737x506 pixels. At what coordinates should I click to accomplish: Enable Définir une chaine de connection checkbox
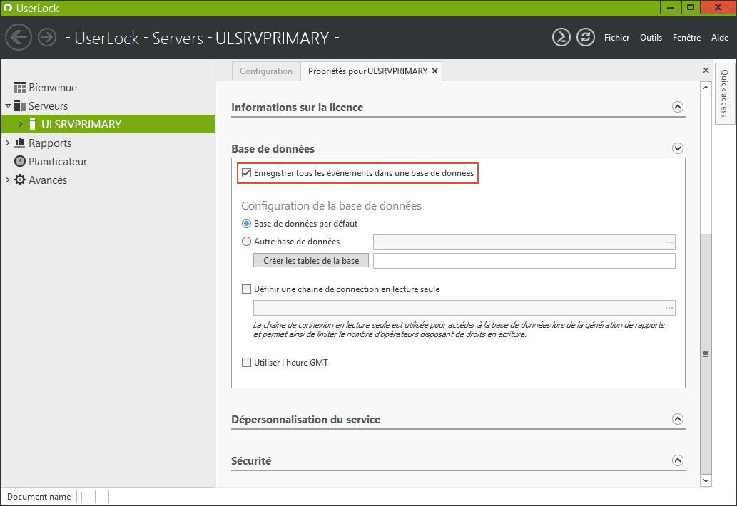pos(246,289)
